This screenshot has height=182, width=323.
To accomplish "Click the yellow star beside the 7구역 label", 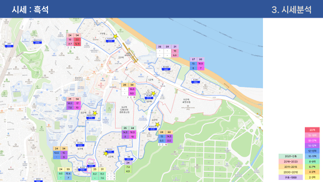I will pyautogui.click(x=116, y=36).
